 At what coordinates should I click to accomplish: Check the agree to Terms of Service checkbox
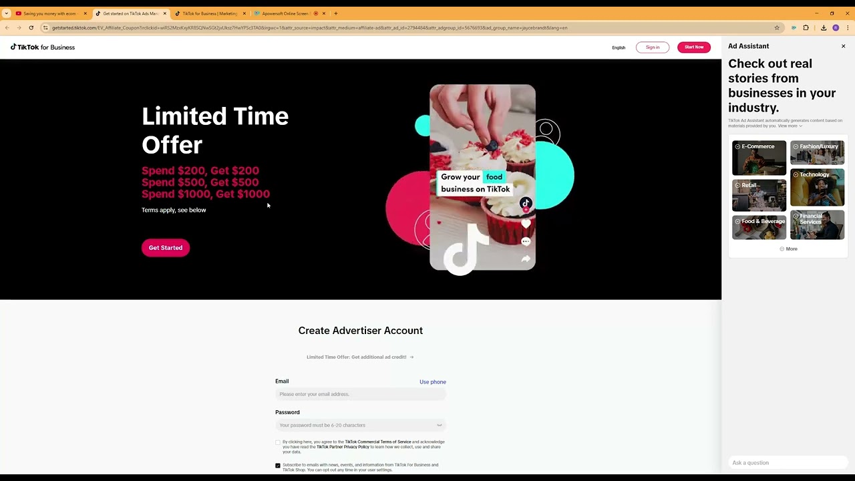coord(278,442)
